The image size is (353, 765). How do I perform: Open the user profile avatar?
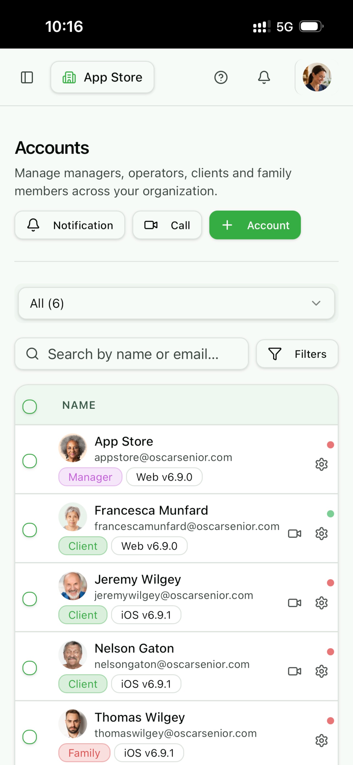[x=317, y=77]
